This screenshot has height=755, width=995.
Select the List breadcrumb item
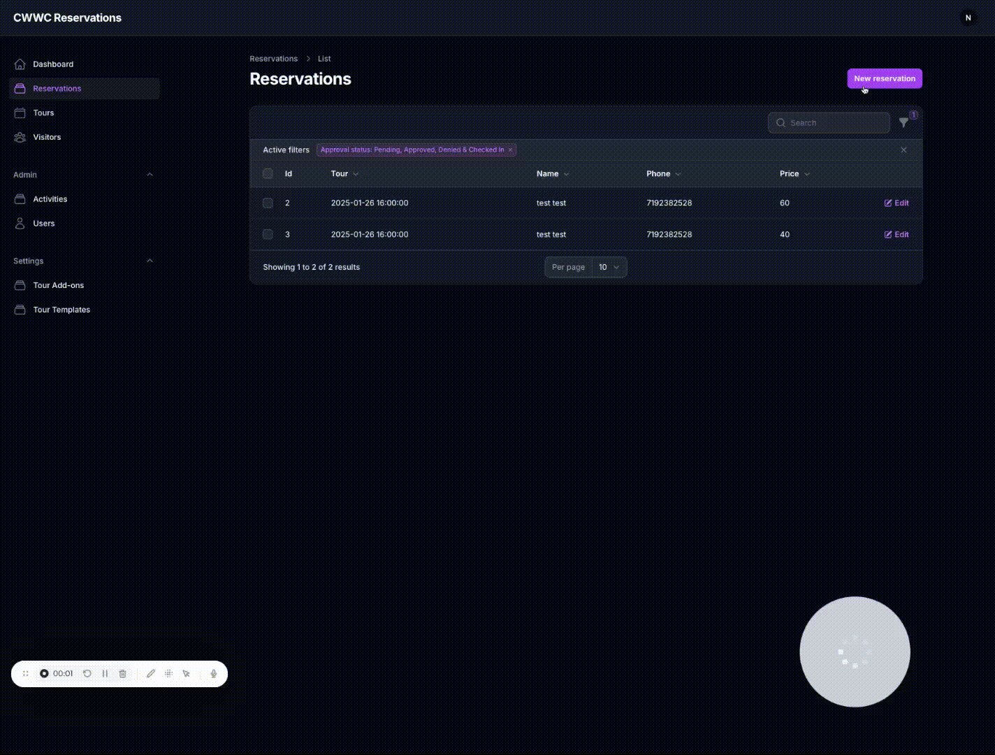[x=324, y=59]
